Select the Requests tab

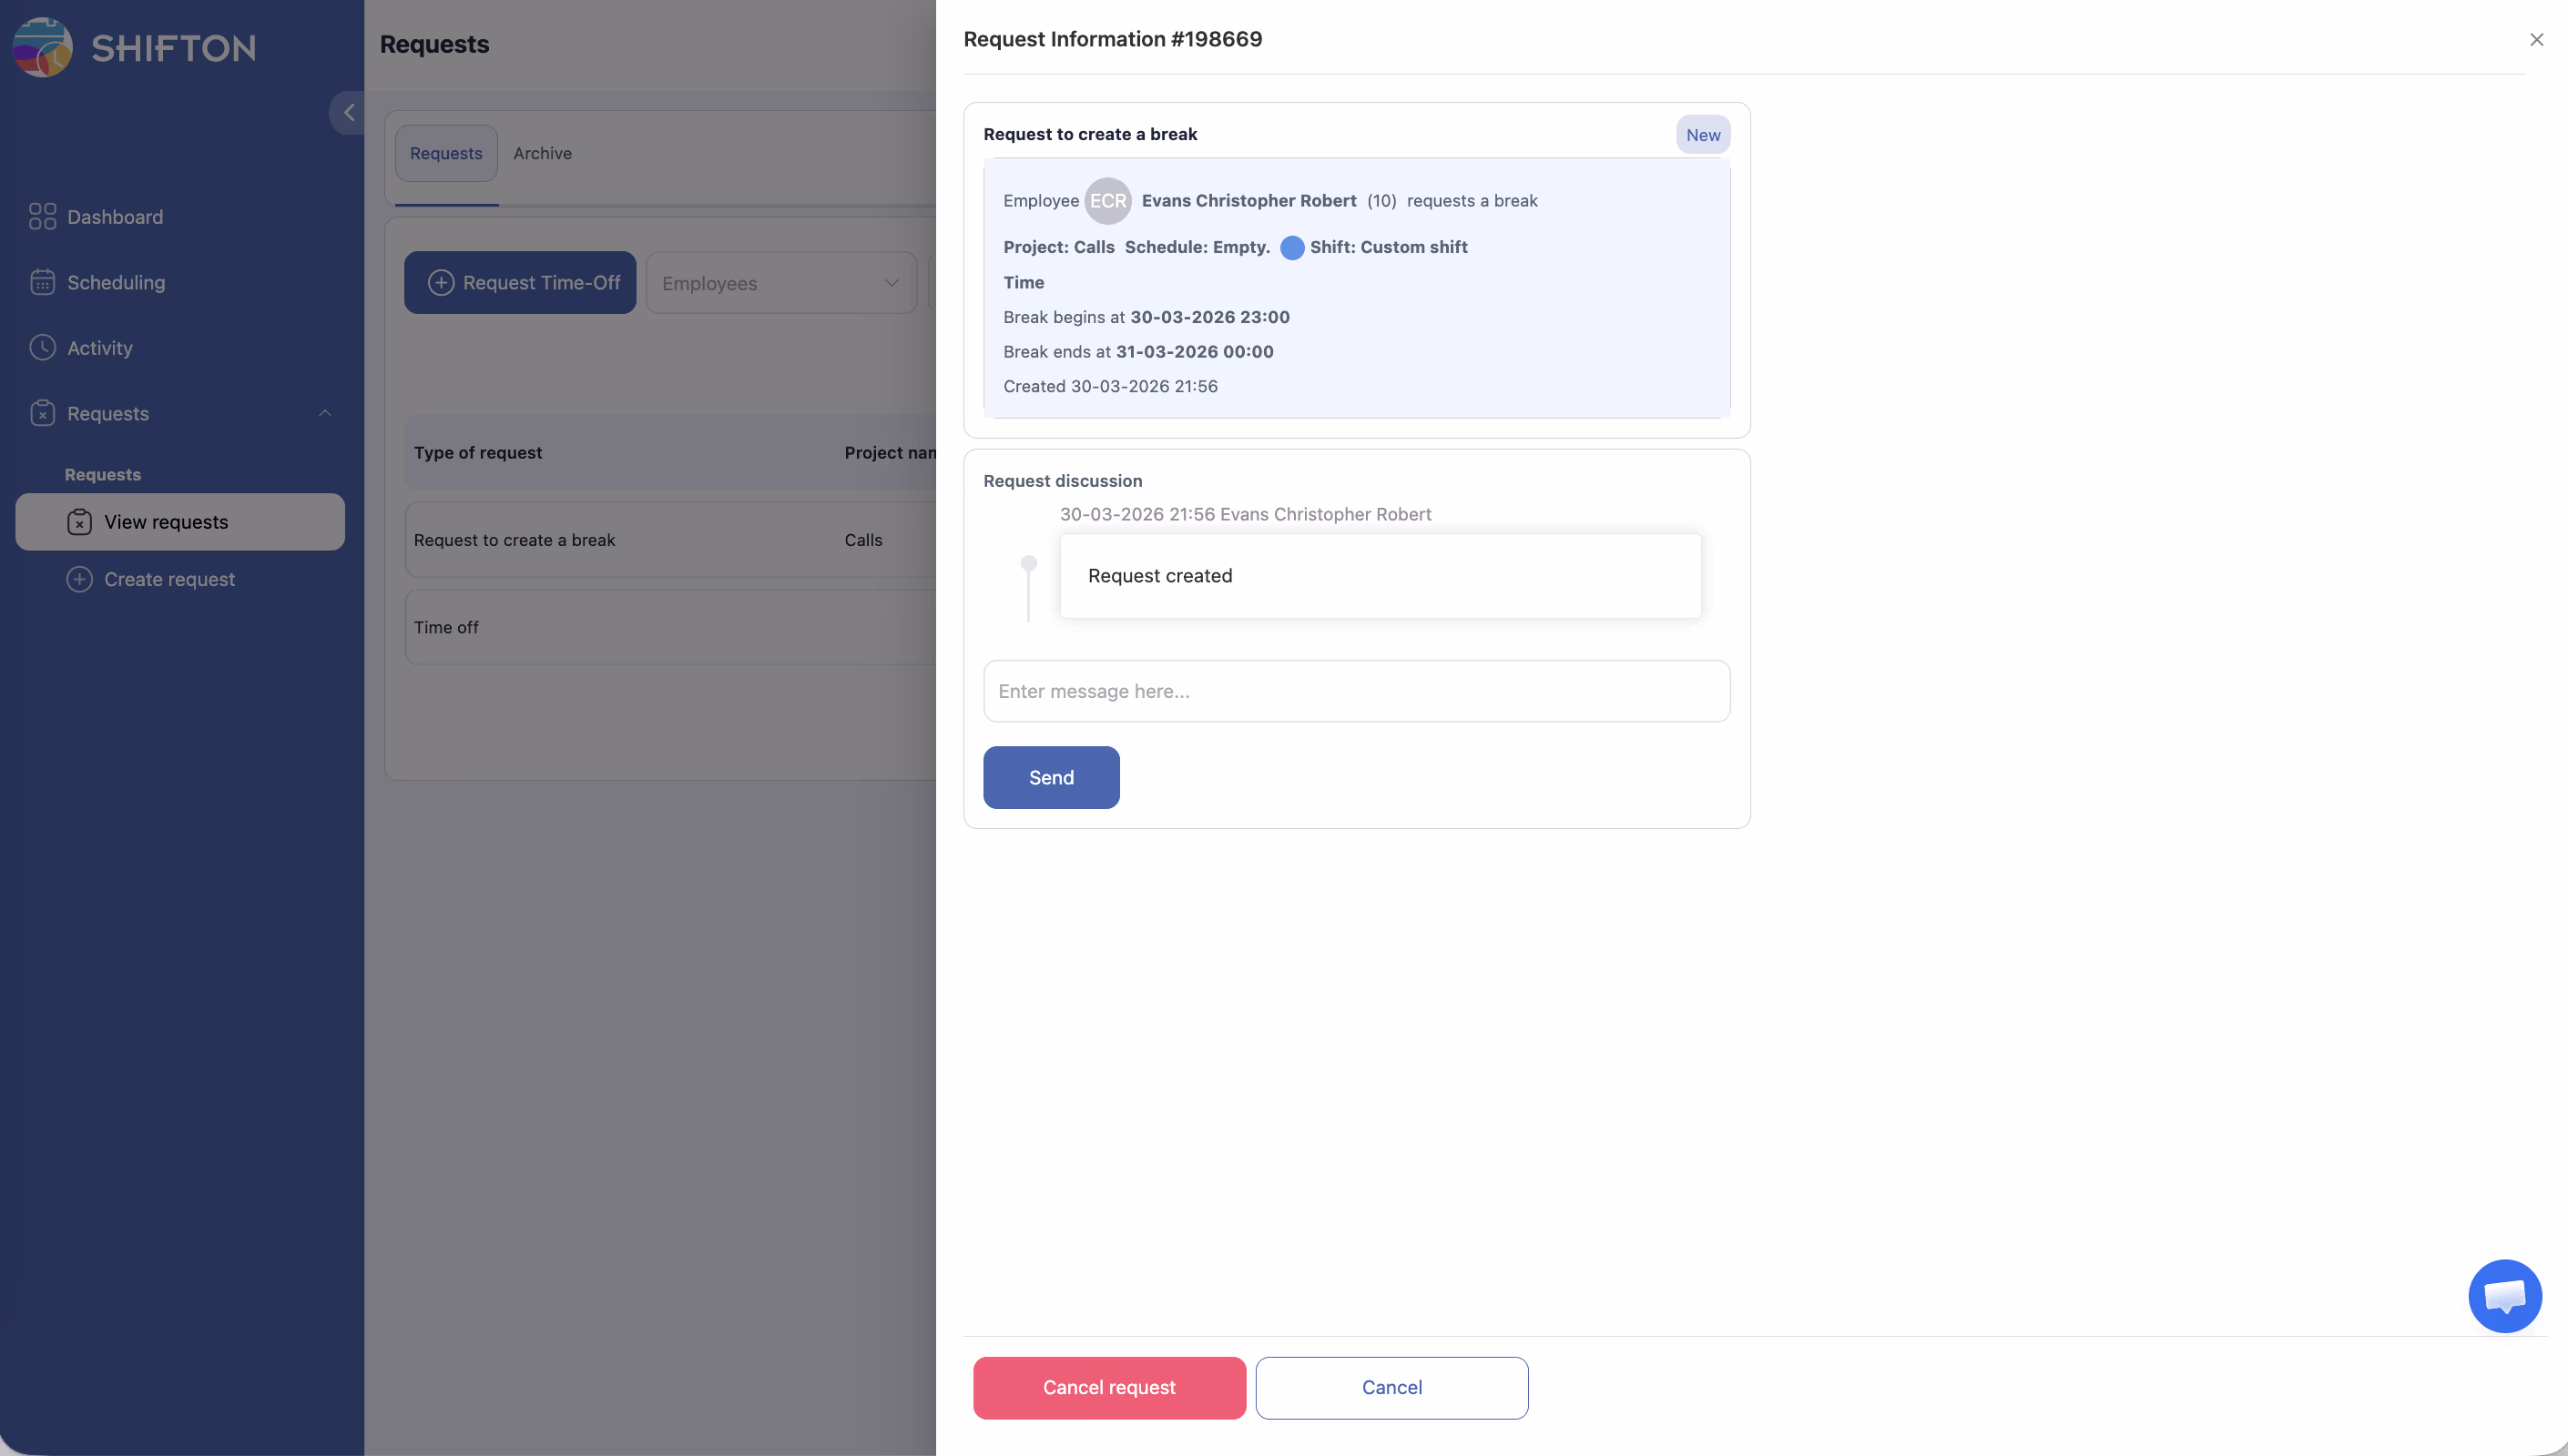(x=446, y=153)
